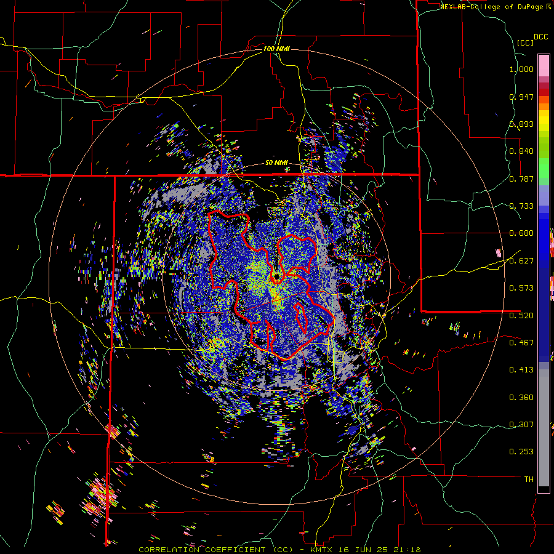Click the 21:18 timestamp
The height and width of the screenshot is (554, 554).
(408, 550)
